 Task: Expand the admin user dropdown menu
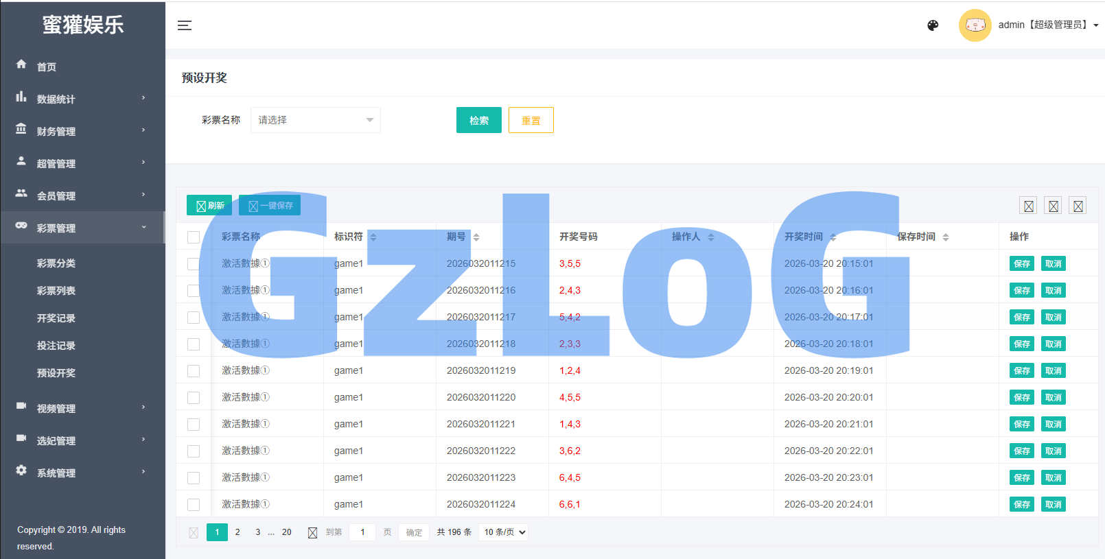click(x=1095, y=25)
